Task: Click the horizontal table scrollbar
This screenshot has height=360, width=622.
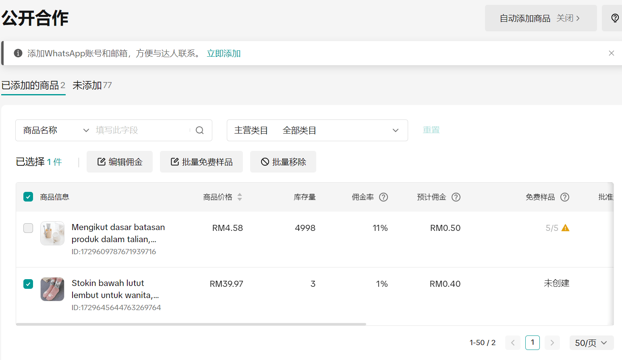Action: tap(191, 324)
